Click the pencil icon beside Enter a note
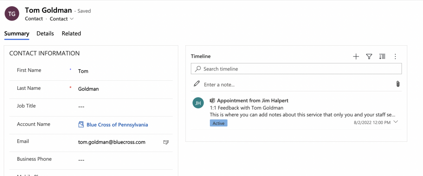 (x=197, y=84)
